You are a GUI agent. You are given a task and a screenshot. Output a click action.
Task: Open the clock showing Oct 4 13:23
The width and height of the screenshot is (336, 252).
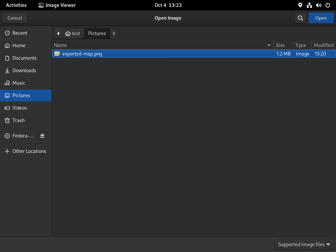(168, 5)
